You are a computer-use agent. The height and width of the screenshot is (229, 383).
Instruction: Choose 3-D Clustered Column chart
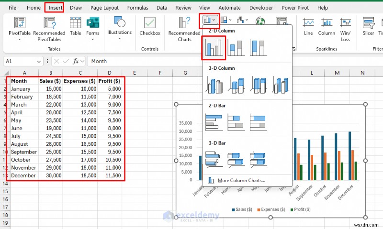pos(214,85)
